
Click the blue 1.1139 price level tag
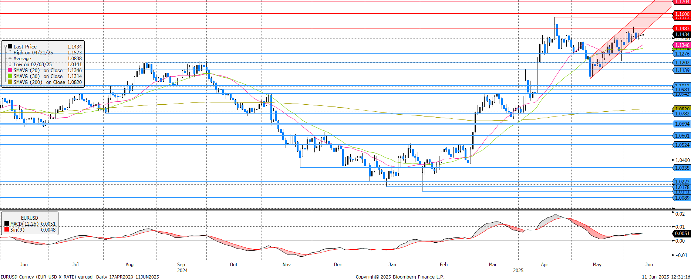click(x=681, y=70)
